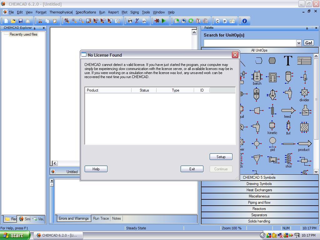The image size is (320, 240).
Task: Click the Zoom out magnifier icon
Action: [x=81, y=21]
